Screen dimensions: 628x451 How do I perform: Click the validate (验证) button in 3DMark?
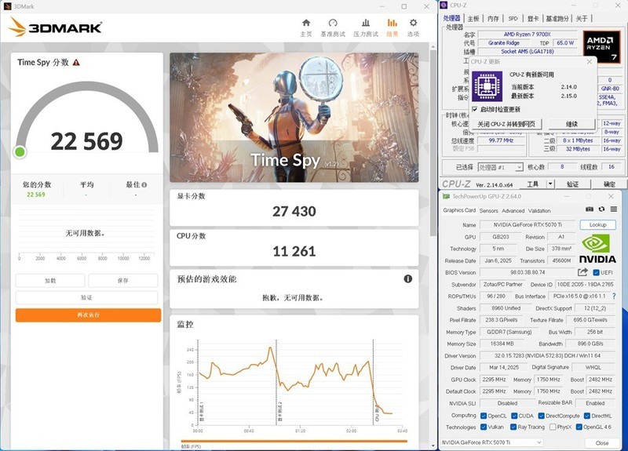[86, 297]
